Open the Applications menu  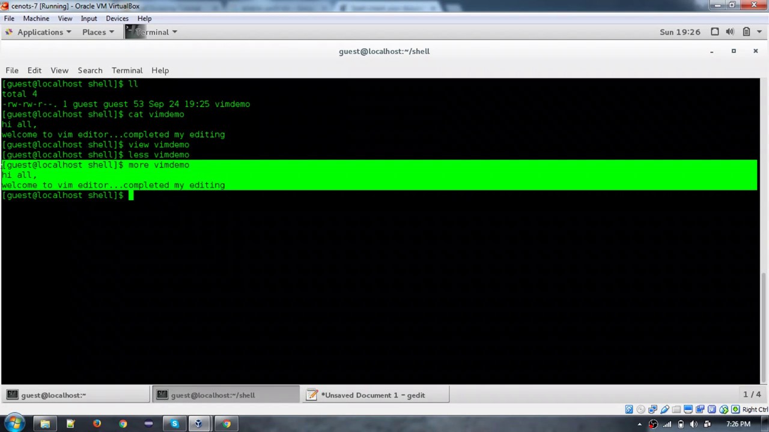tap(39, 32)
